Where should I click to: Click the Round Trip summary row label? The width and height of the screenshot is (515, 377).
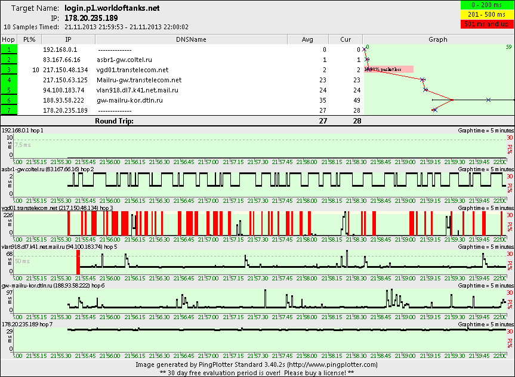114,120
